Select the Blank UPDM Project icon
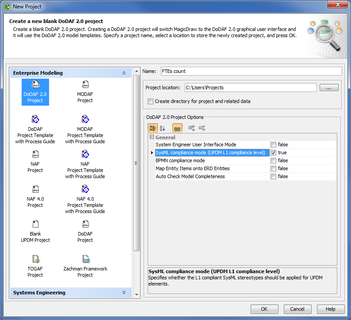Screen dimensions: 351x320 [35, 231]
